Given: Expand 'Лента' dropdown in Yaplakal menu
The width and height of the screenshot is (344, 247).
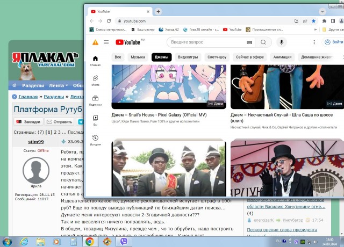Looking at the screenshot, I should click(x=59, y=85).
